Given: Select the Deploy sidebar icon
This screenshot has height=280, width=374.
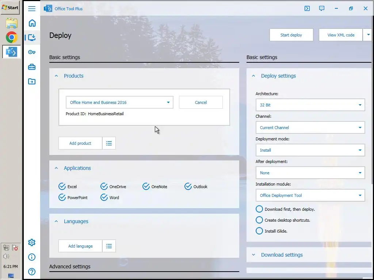Looking at the screenshot, I should tap(32, 38).
